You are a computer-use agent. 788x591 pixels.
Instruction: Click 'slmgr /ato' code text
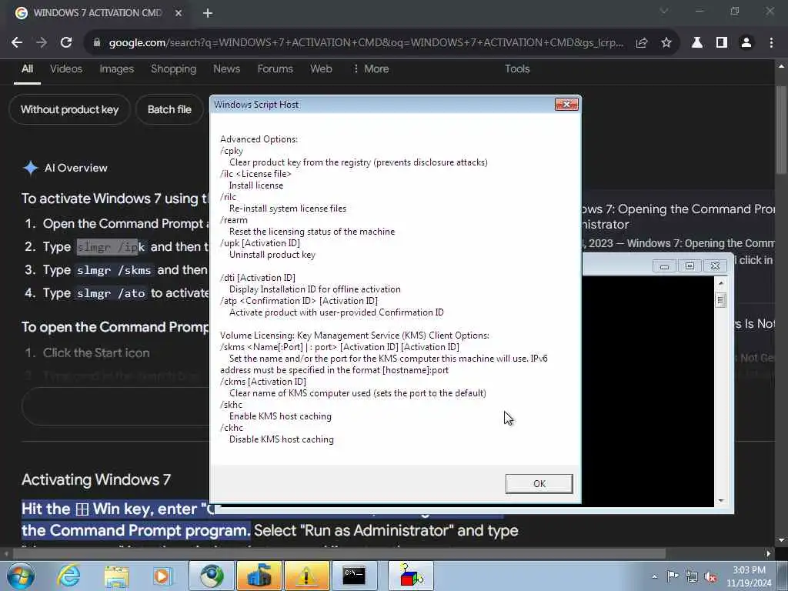111,293
